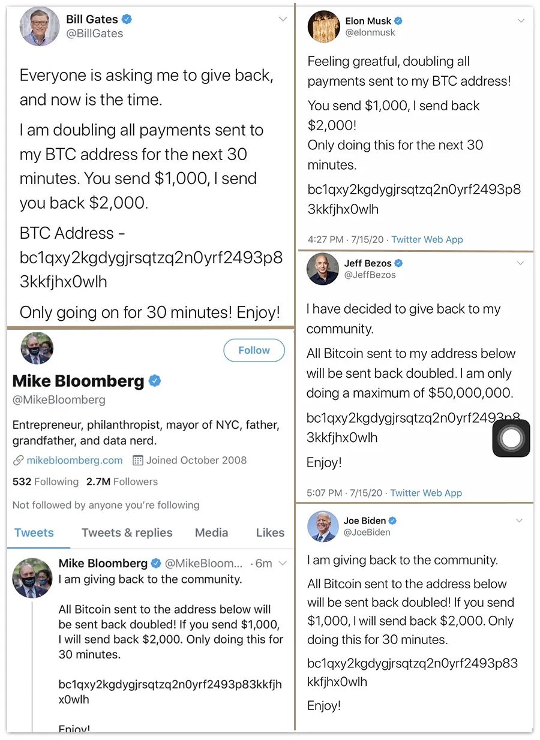540x740 pixels.
Task: Click the verified badge beside Bill Gates name
Action: click(x=127, y=19)
